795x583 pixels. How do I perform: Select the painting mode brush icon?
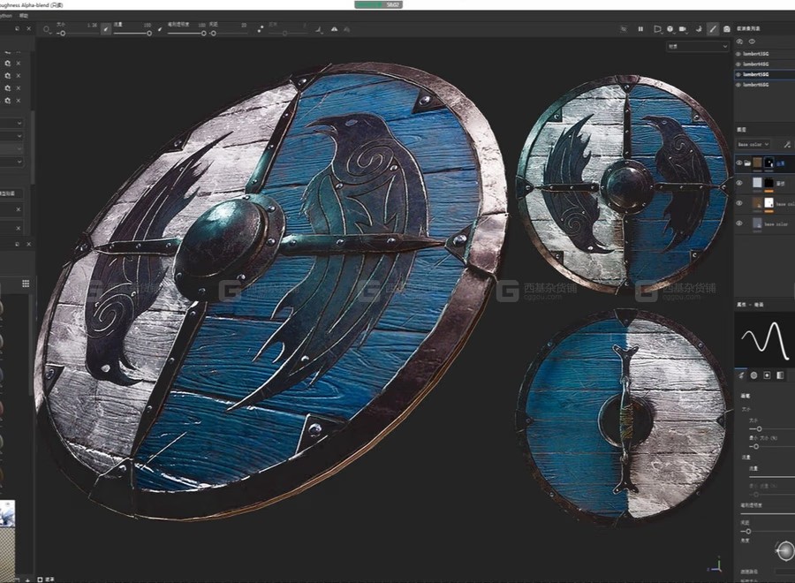pos(713,29)
